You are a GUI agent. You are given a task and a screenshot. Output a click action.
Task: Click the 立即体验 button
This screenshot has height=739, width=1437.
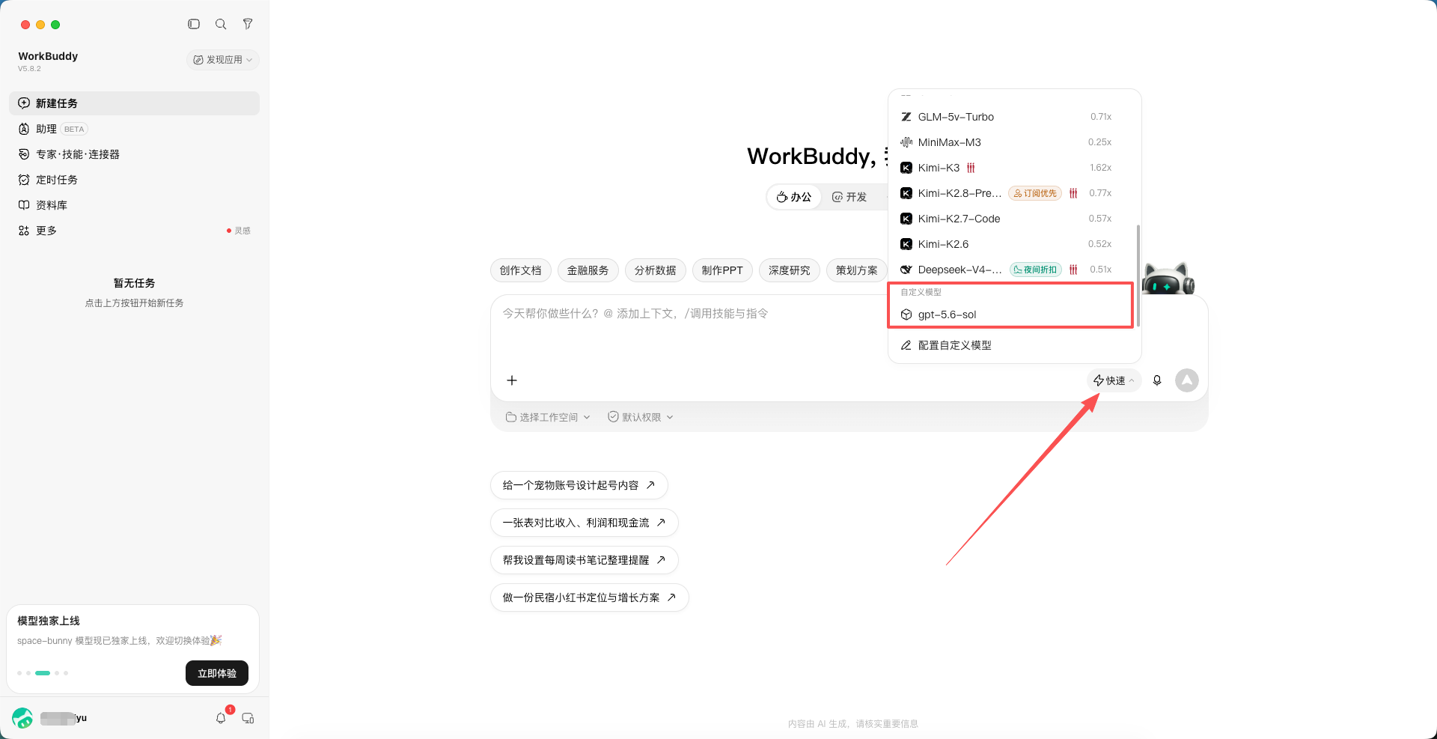click(217, 673)
